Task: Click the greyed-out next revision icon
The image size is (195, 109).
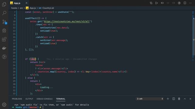Action: pyautogui.click(x=173, y=3)
